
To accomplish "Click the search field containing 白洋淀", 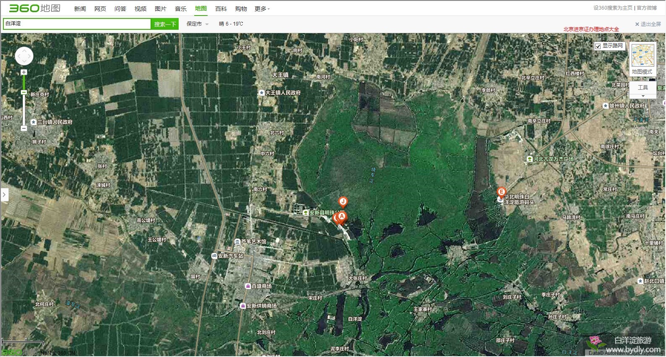I will click(x=77, y=24).
